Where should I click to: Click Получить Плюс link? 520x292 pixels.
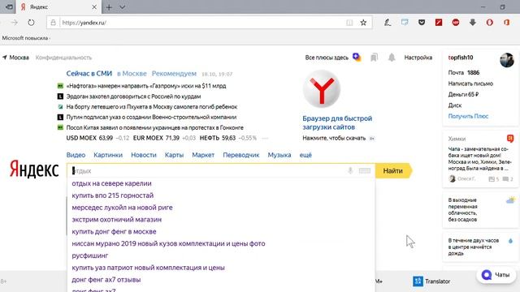pos(468,116)
